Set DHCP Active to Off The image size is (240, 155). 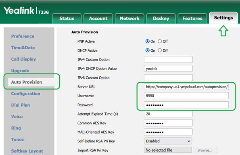click(160, 50)
